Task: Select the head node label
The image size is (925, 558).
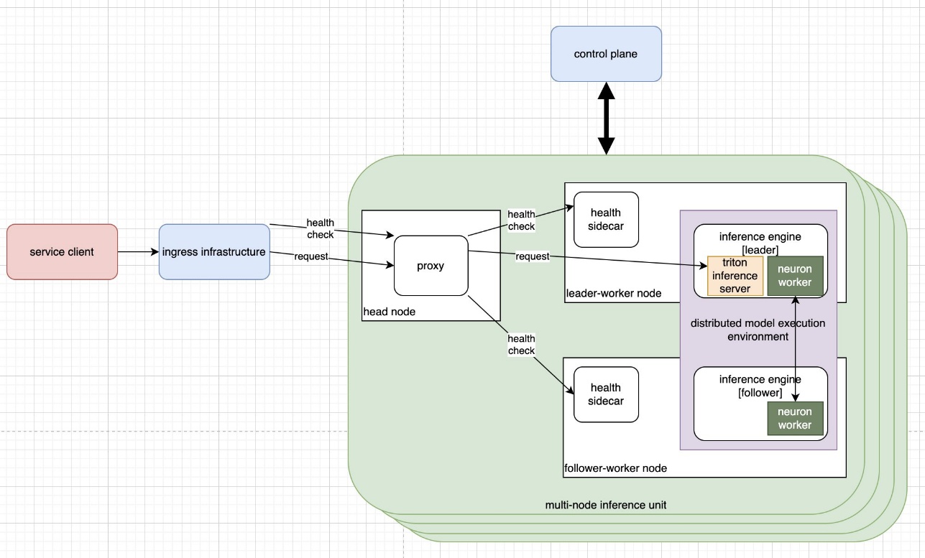Action: (389, 312)
